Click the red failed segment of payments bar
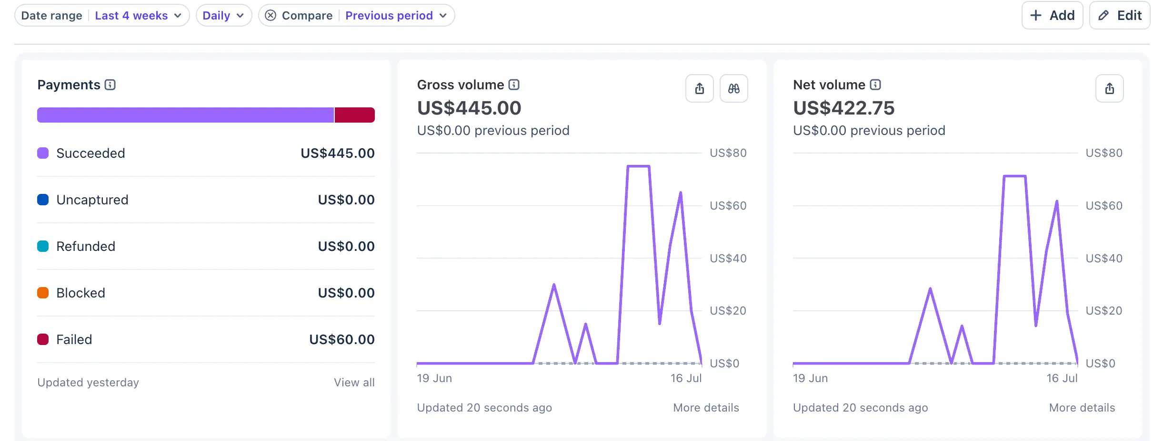 point(355,115)
